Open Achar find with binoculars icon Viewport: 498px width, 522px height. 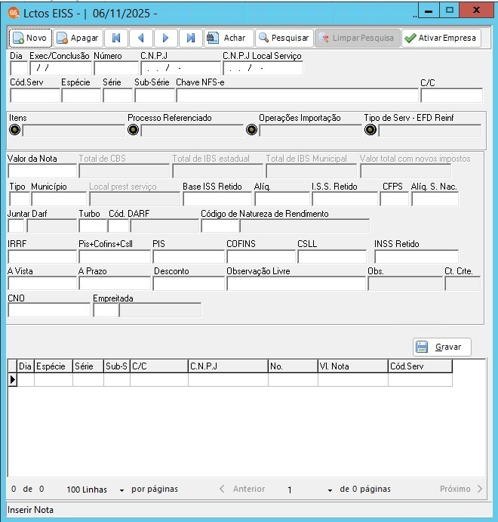[229, 38]
